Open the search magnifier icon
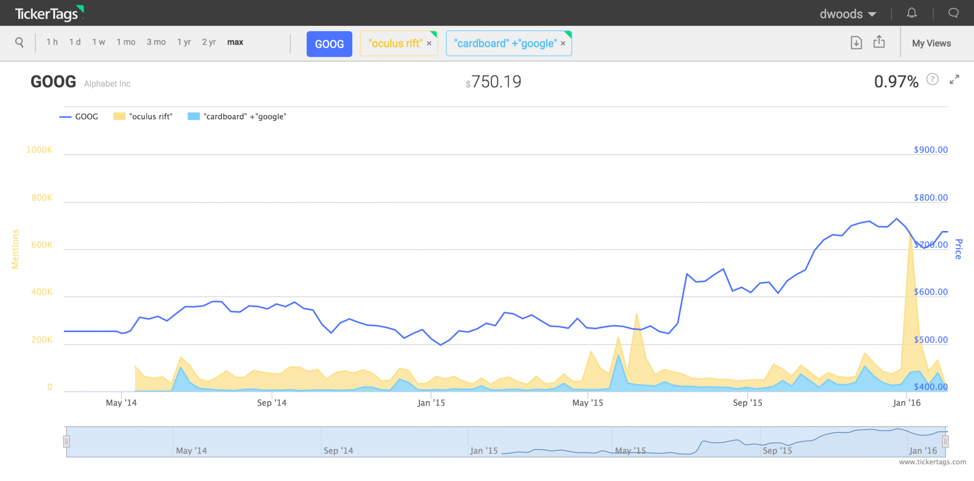974x481 pixels. (x=19, y=42)
